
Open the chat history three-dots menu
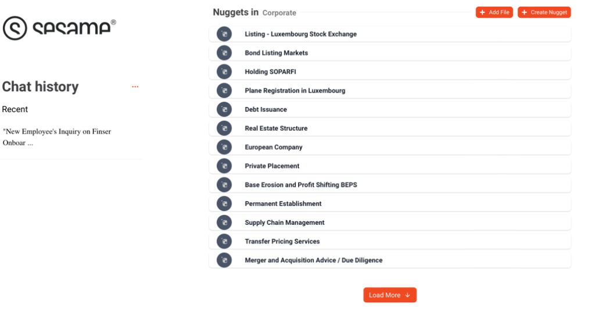pos(135,87)
